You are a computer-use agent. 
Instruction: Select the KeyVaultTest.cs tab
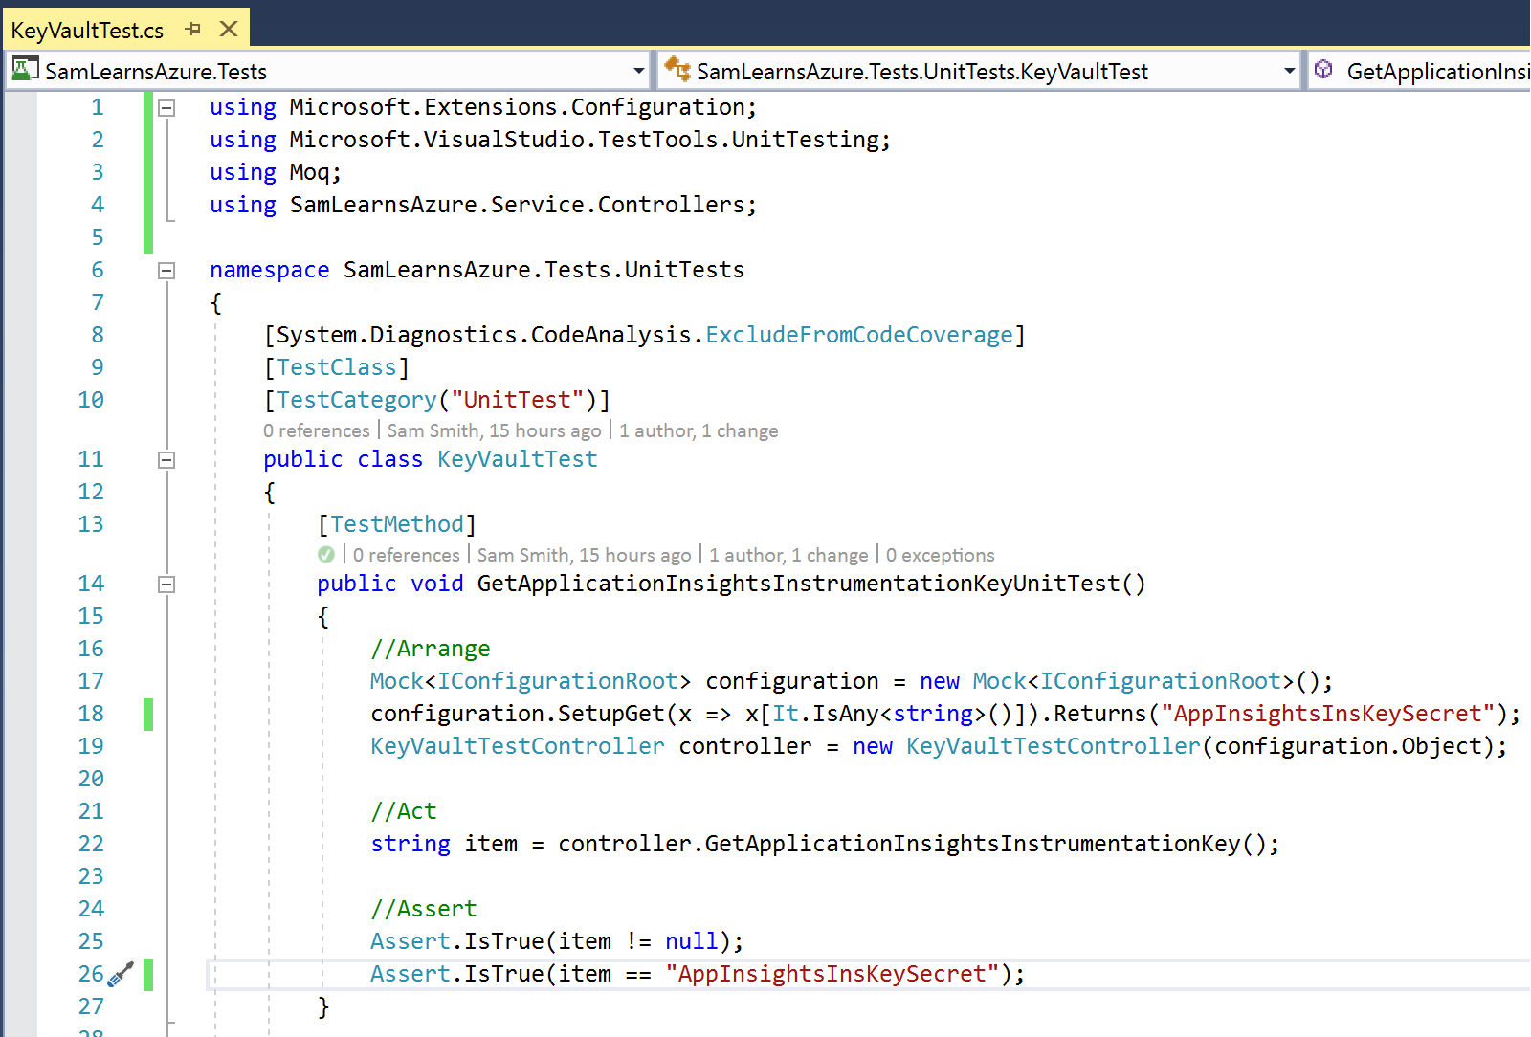coord(87,31)
